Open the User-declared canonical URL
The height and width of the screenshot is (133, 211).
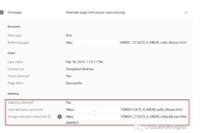pyautogui.click(x=124, y=110)
